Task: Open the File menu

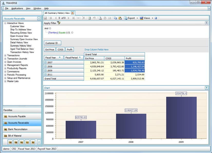Action: tap(7, 8)
